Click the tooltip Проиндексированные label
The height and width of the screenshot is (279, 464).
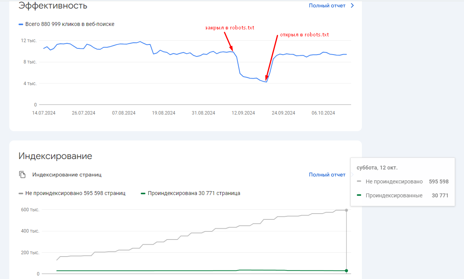394,196
